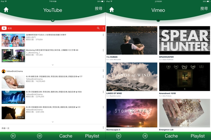
Task: Tap the home icon in the YouTube panel
Action: (x=6, y=10)
